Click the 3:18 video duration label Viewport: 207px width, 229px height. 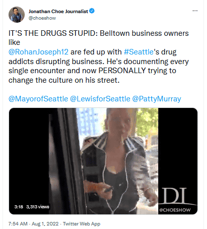[19, 207]
